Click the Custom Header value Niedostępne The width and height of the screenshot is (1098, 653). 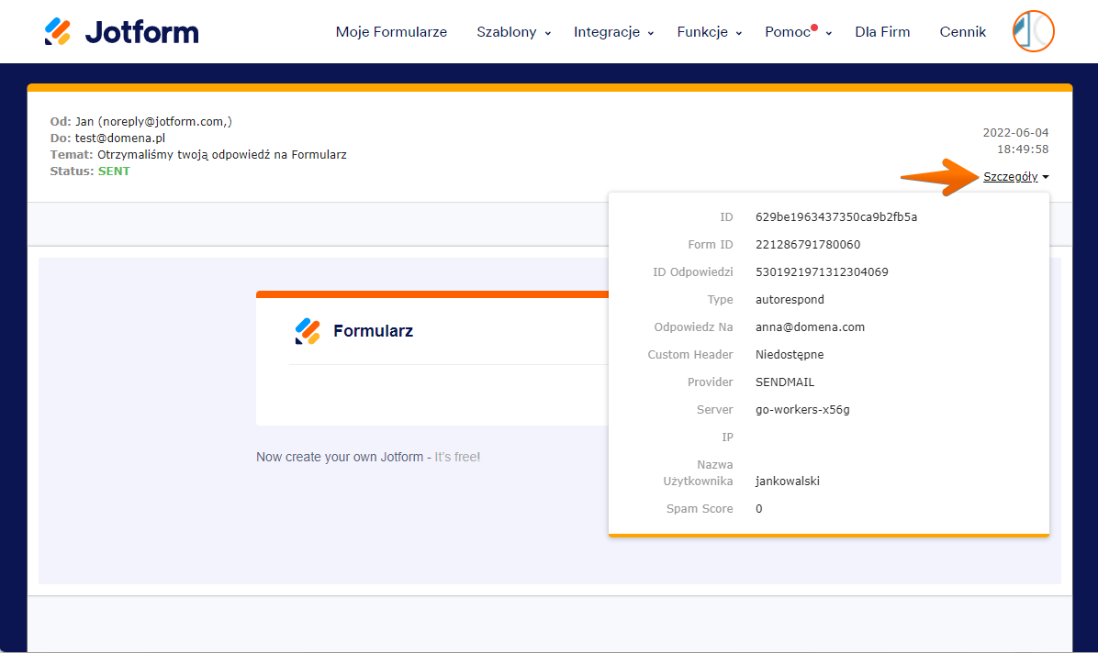click(x=790, y=354)
